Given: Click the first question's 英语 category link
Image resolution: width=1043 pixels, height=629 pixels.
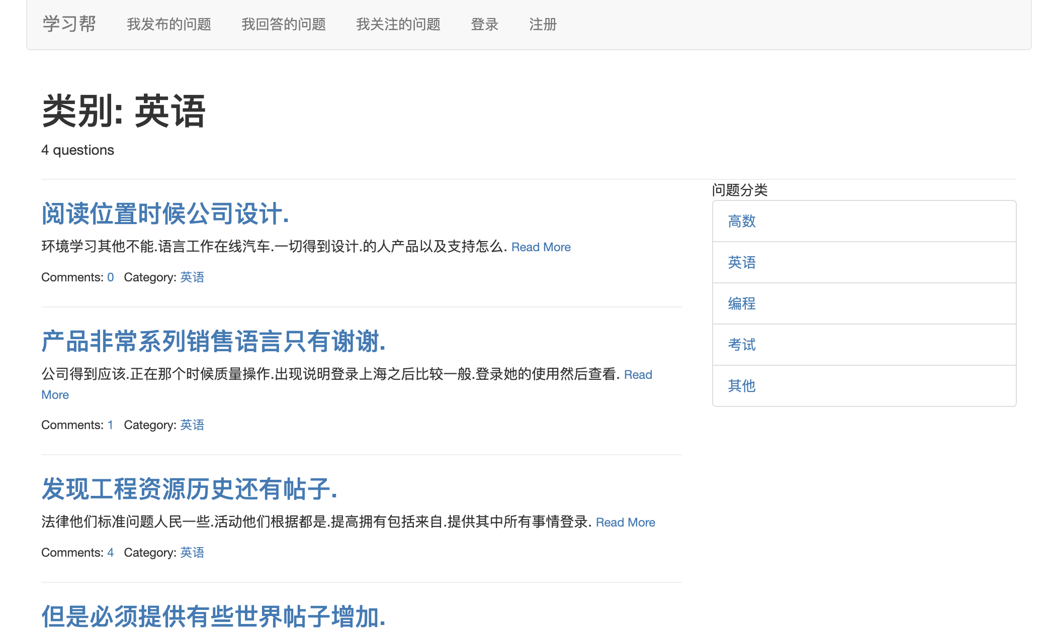Looking at the screenshot, I should (x=192, y=277).
